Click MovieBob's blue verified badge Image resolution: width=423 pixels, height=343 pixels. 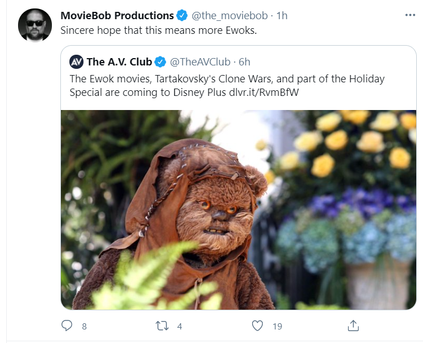(182, 15)
